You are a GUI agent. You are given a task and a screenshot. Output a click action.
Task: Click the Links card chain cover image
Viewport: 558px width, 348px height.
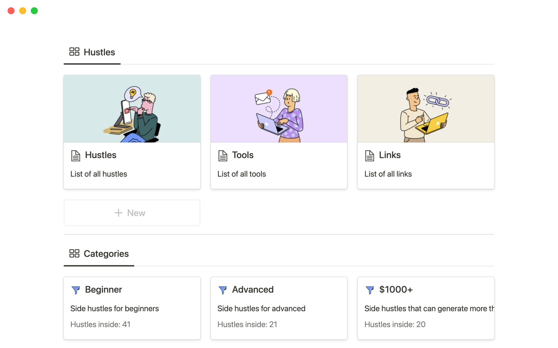point(426,109)
